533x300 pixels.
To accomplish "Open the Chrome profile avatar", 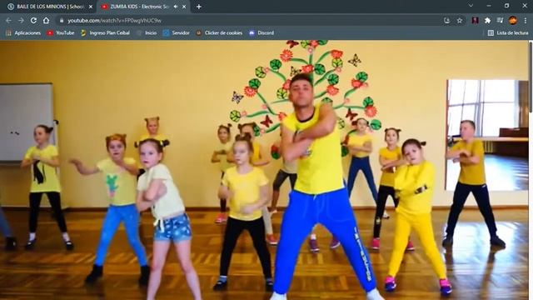I will [513, 20].
